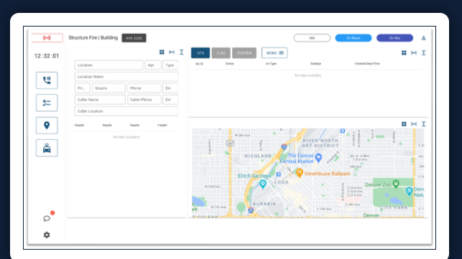
Task: Click Elitch Gardens map marker
Action: (x=262, y=184)
